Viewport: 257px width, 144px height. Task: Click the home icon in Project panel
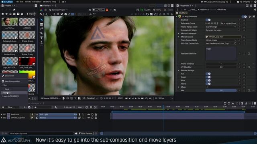[x=14, y=10]
